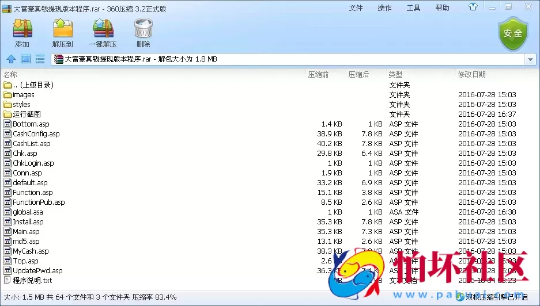Click 2016-07-28 16:37 date of 运行截图
The width and height of the screenshot is (540, 306).
(487, 114)
